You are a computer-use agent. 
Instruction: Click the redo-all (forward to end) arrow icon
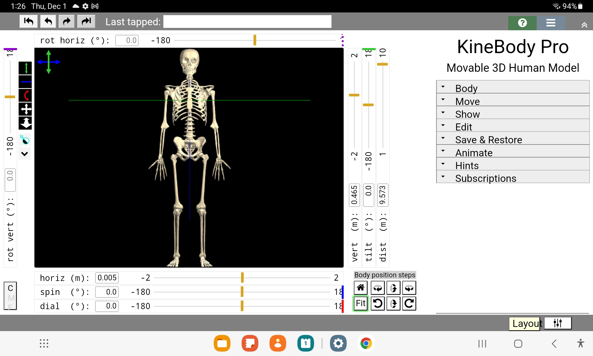click(x=86, y=21)
